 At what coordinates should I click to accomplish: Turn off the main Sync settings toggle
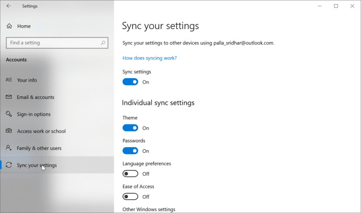click(130, 82)
